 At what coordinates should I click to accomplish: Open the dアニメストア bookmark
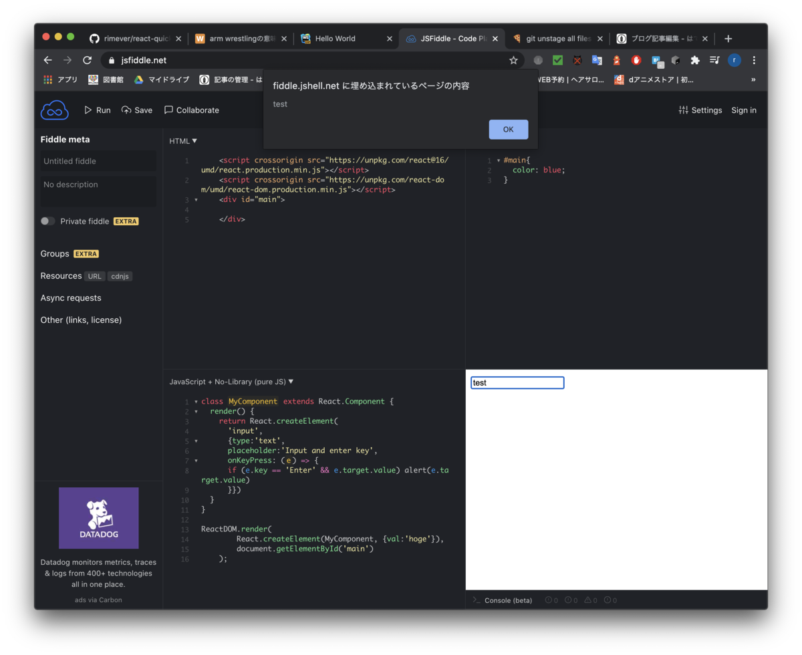point(654,80)
